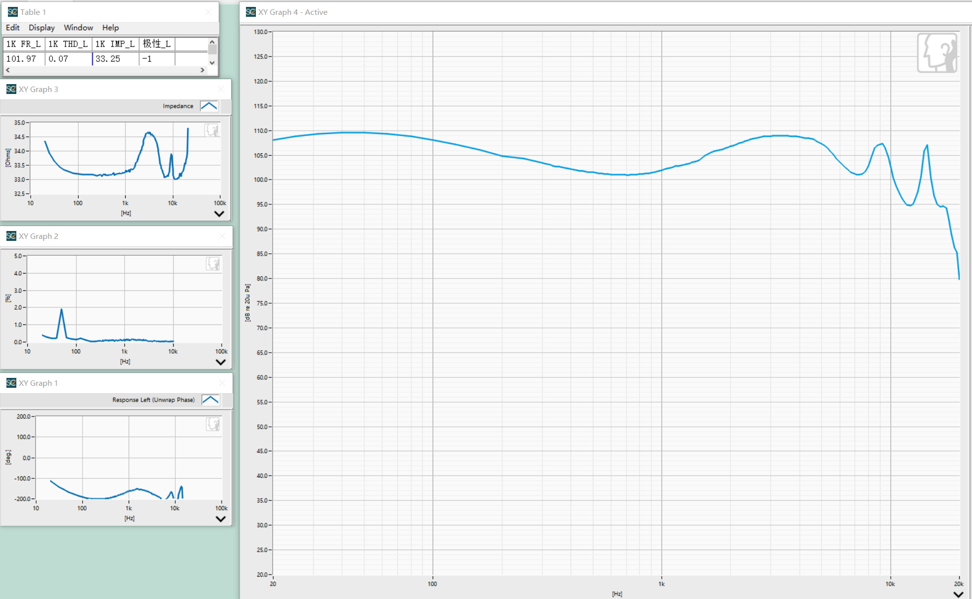Click the Response Left curve legend swatch
This screenshot has height=599, width=972.
click(x=210, y=400)
